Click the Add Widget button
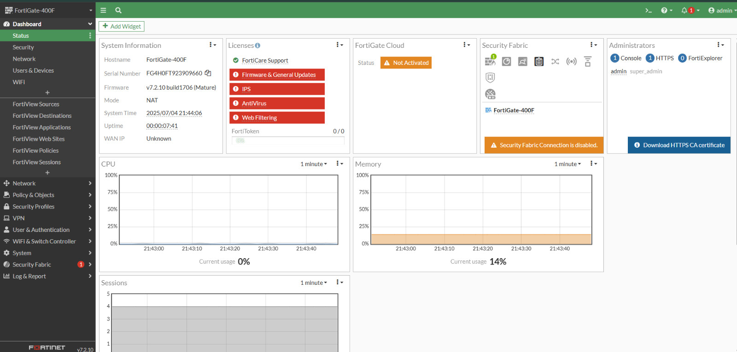This screenshot has height=352, width=737. (x=122, y=26)
